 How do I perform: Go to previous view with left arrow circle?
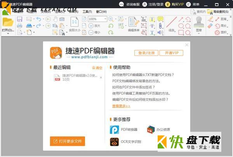coord(48,19)
